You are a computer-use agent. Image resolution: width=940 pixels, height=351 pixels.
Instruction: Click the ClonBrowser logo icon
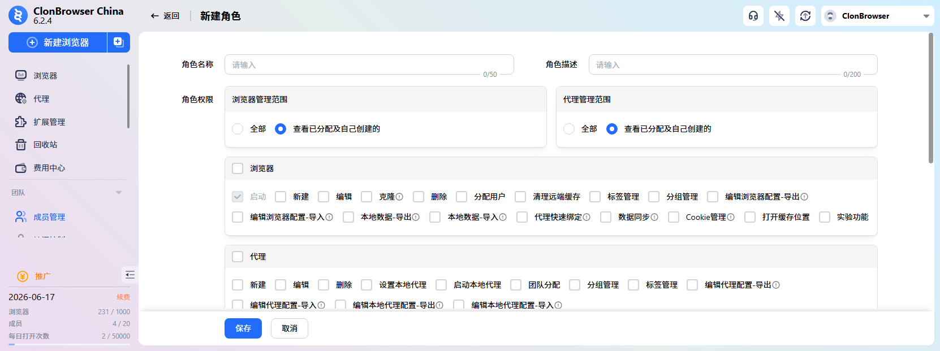click(18, 15)
